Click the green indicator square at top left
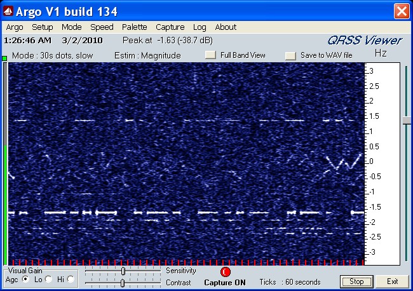 4,58
